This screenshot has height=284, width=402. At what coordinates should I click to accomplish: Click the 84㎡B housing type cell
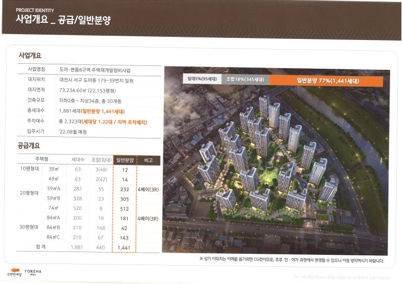53,227
